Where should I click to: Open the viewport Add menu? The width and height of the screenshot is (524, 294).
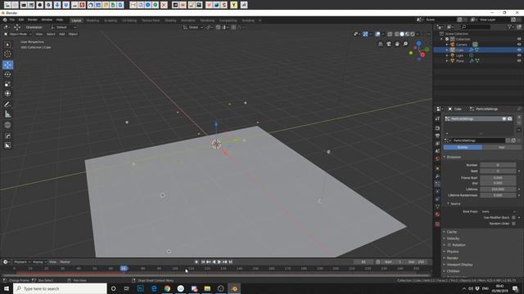pyautogui.click(x=62, y=34)
